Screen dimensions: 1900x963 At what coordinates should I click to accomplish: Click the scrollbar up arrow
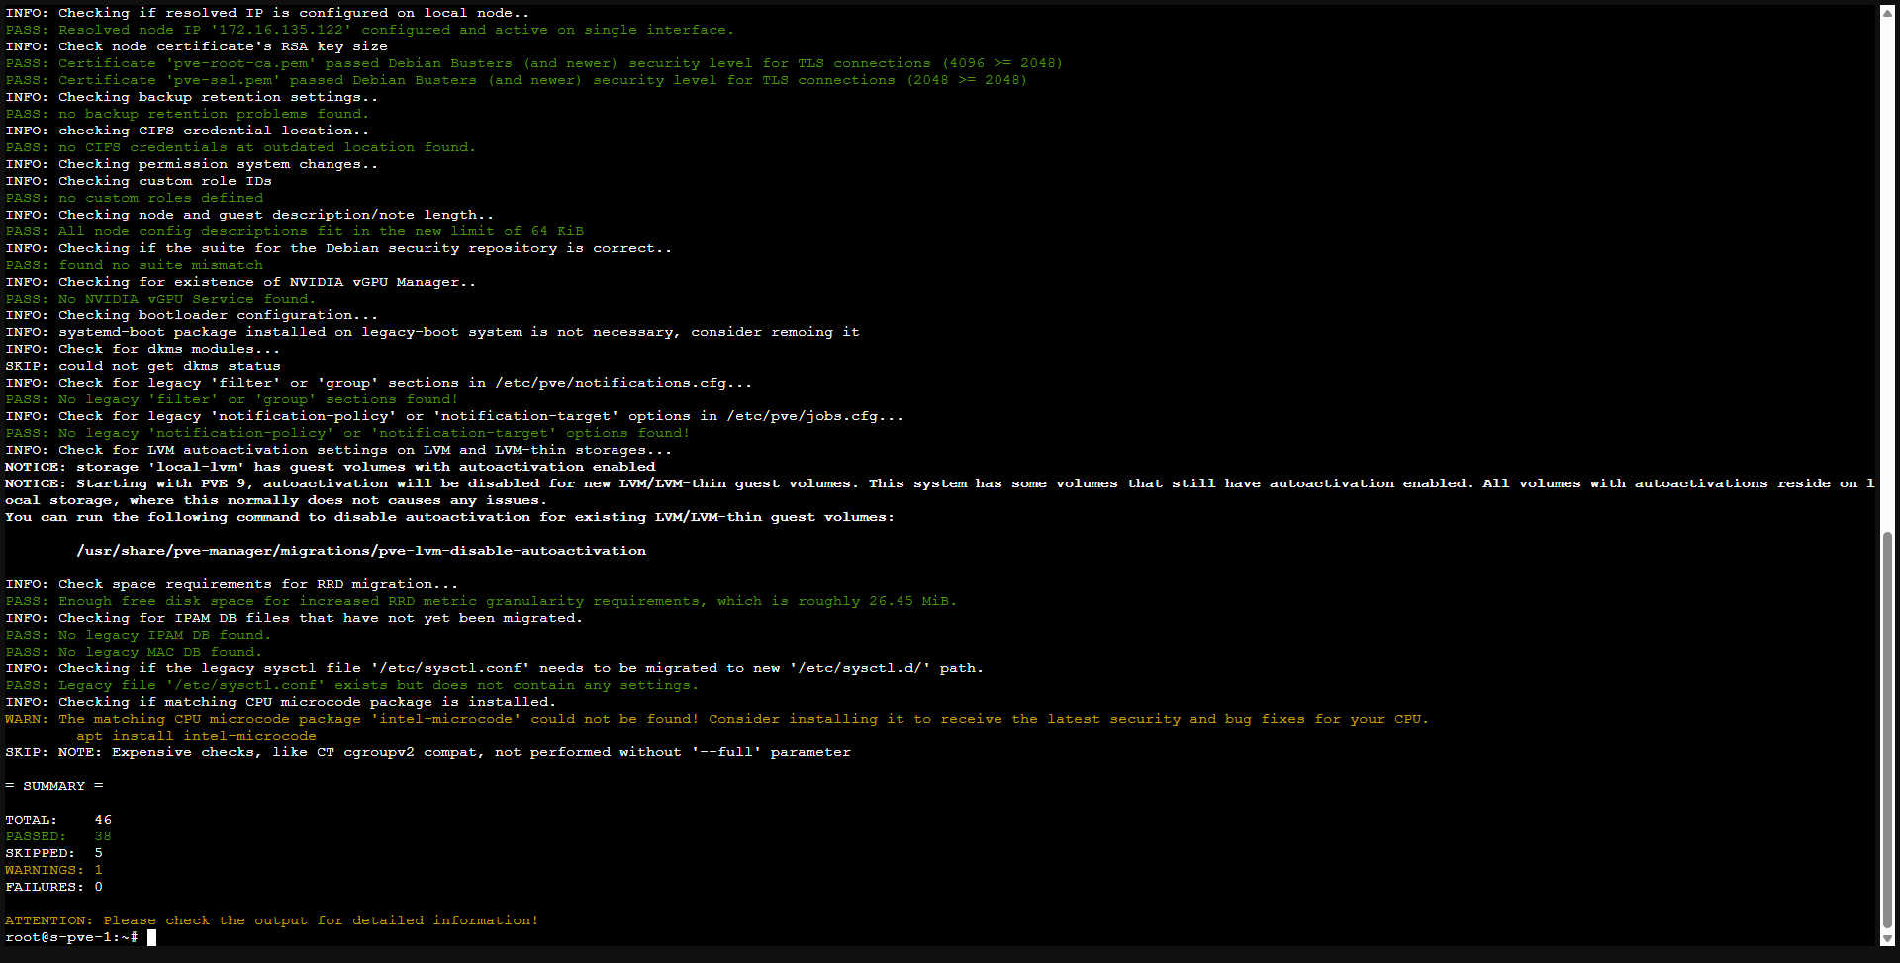click(x=1887, y=13)
